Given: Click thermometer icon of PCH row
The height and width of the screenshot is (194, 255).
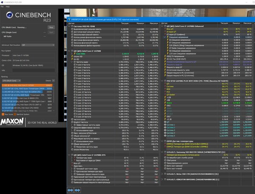Looking at the screenshot, I should coord(165,92).
